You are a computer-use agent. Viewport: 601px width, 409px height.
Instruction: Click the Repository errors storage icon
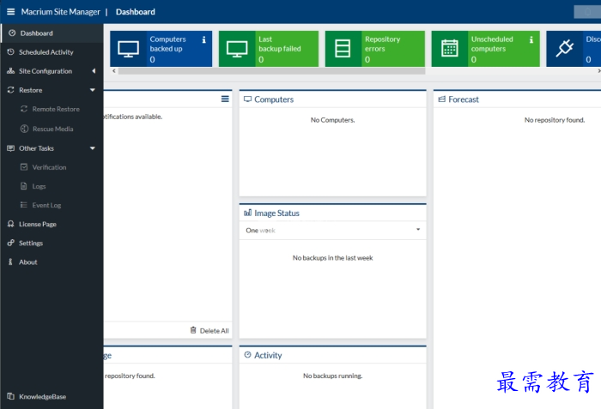click(343, 49)
